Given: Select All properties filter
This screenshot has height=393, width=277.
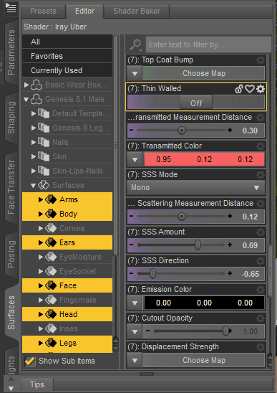Looking at the screenshot, I should coord(67,42).
